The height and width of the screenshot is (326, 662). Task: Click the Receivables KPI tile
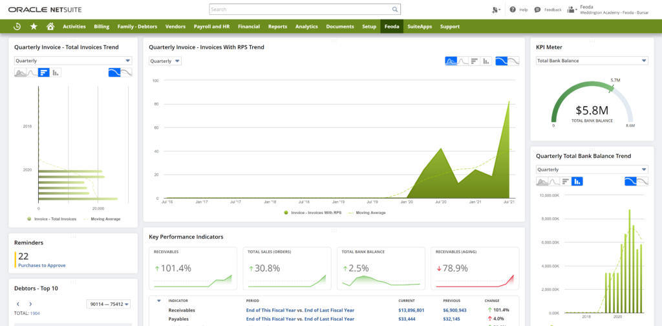(x=193, y=269)
